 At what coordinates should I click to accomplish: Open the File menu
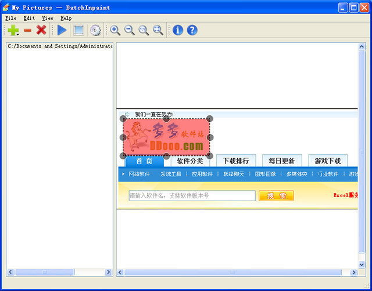pyautogui.click(x=11, y=18)
